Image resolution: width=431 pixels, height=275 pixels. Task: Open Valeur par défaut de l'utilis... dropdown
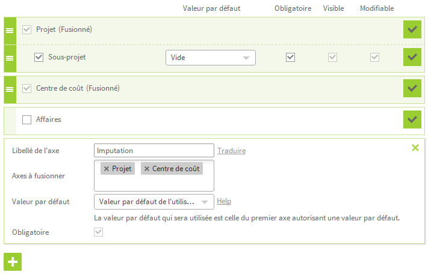click(x=154, y=202)
